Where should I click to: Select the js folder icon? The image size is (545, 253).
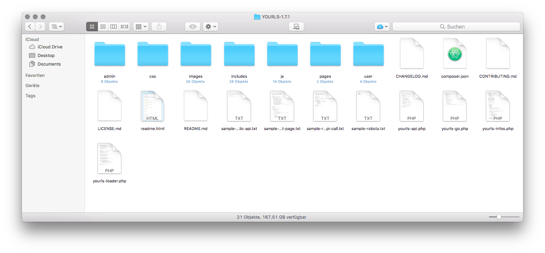click(x=282, y=54)
